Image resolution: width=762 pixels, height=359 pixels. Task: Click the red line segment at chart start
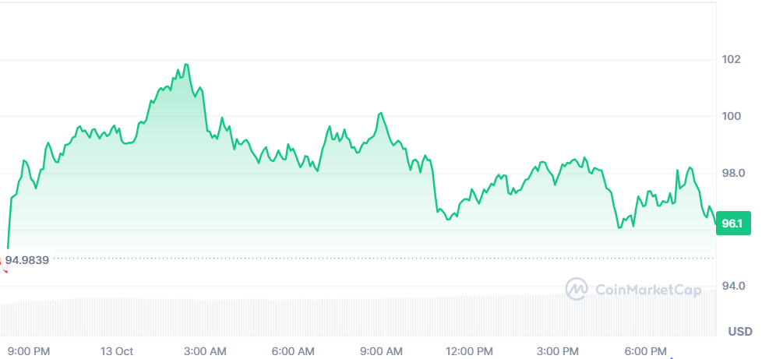[2, 266]
